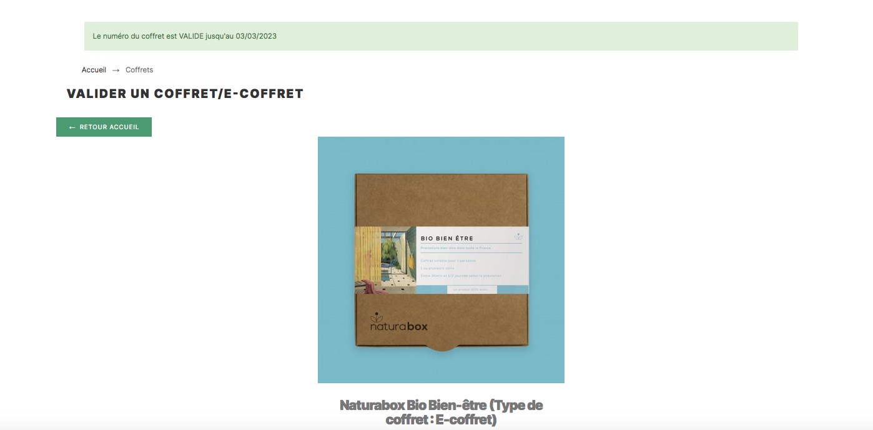Click the BIO BIEN ÊTRE title on the box label
Screen dimensions: 873x430
[x=447, y=238]
